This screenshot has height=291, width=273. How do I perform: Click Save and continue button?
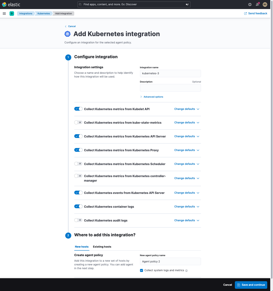(x=251, y=285)
